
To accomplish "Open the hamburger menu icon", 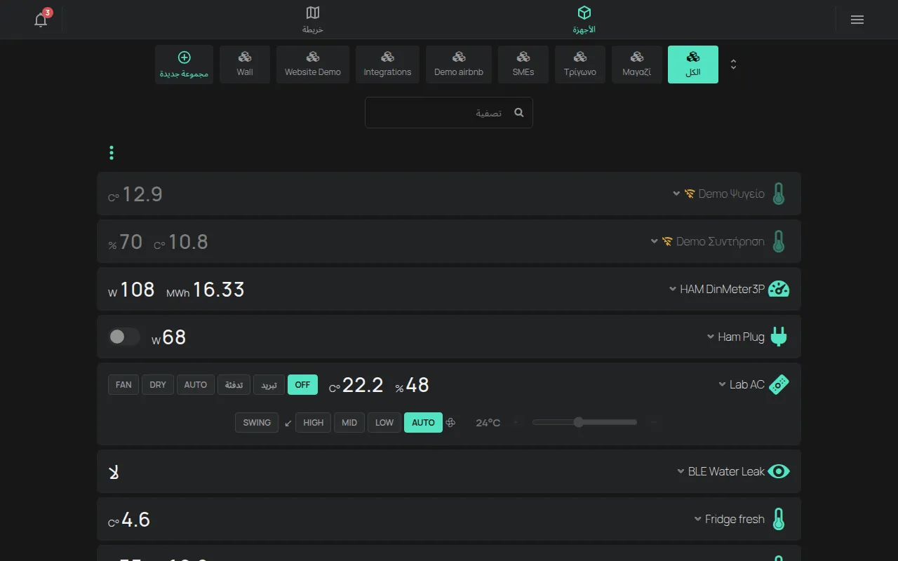I will (x=857, y=20).
